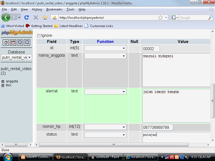The width and height of the screenshot is (215, 161).
Task: Browse the anggota table icon
Action: pos(3,82)
